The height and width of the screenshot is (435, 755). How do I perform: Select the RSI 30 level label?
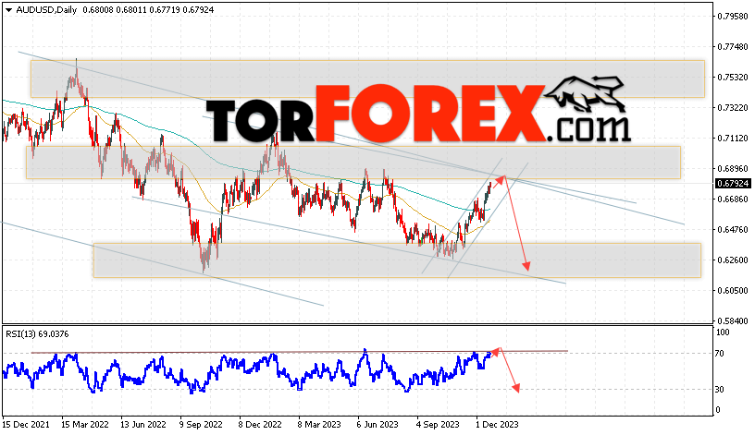(719, 390)
